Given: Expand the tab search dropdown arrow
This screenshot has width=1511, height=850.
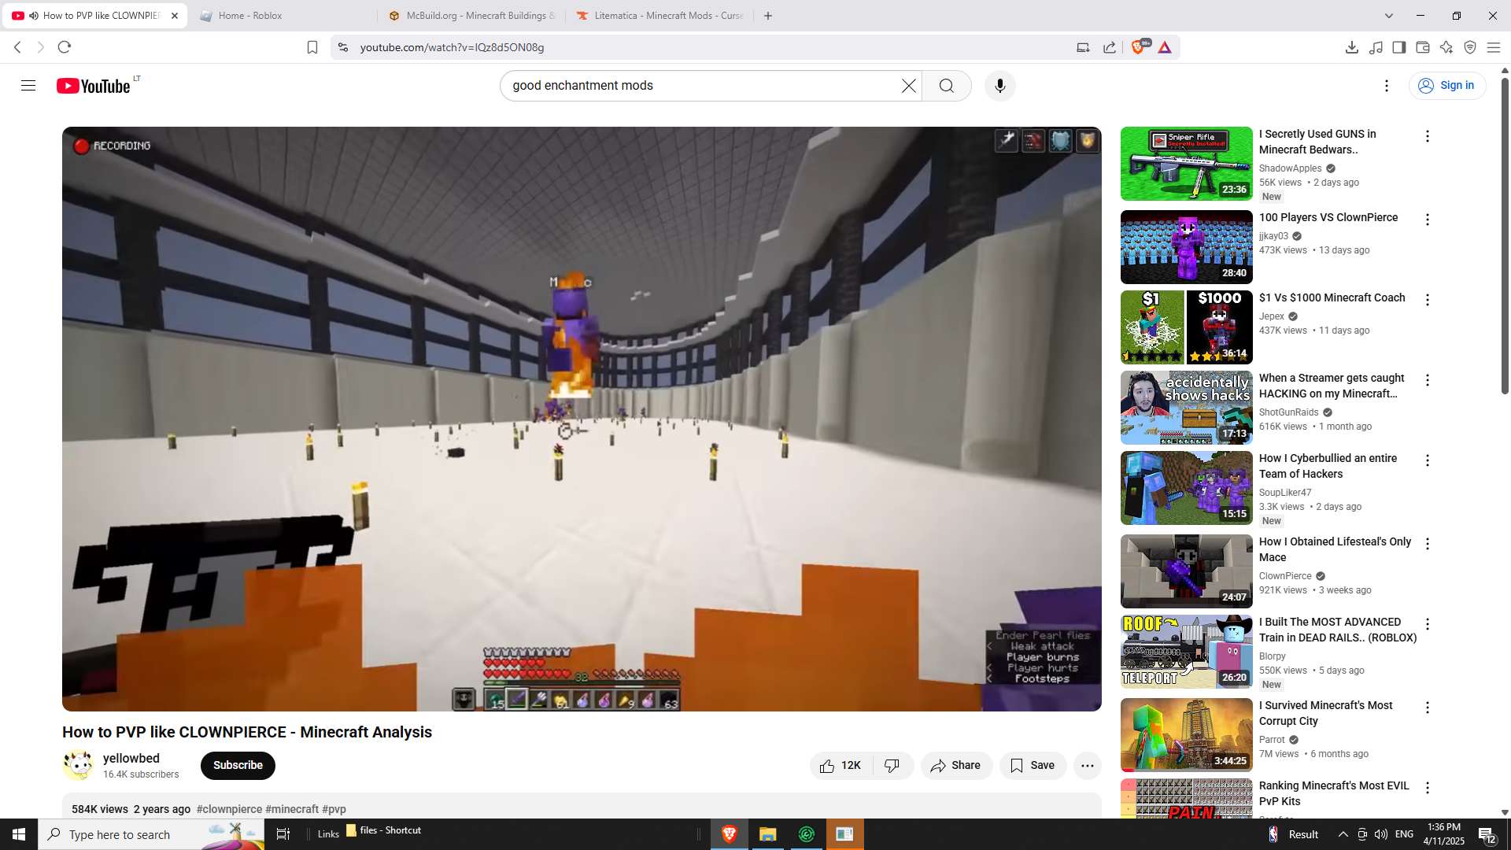Looking at the screenshot, I should click(x=1388, y=16).
